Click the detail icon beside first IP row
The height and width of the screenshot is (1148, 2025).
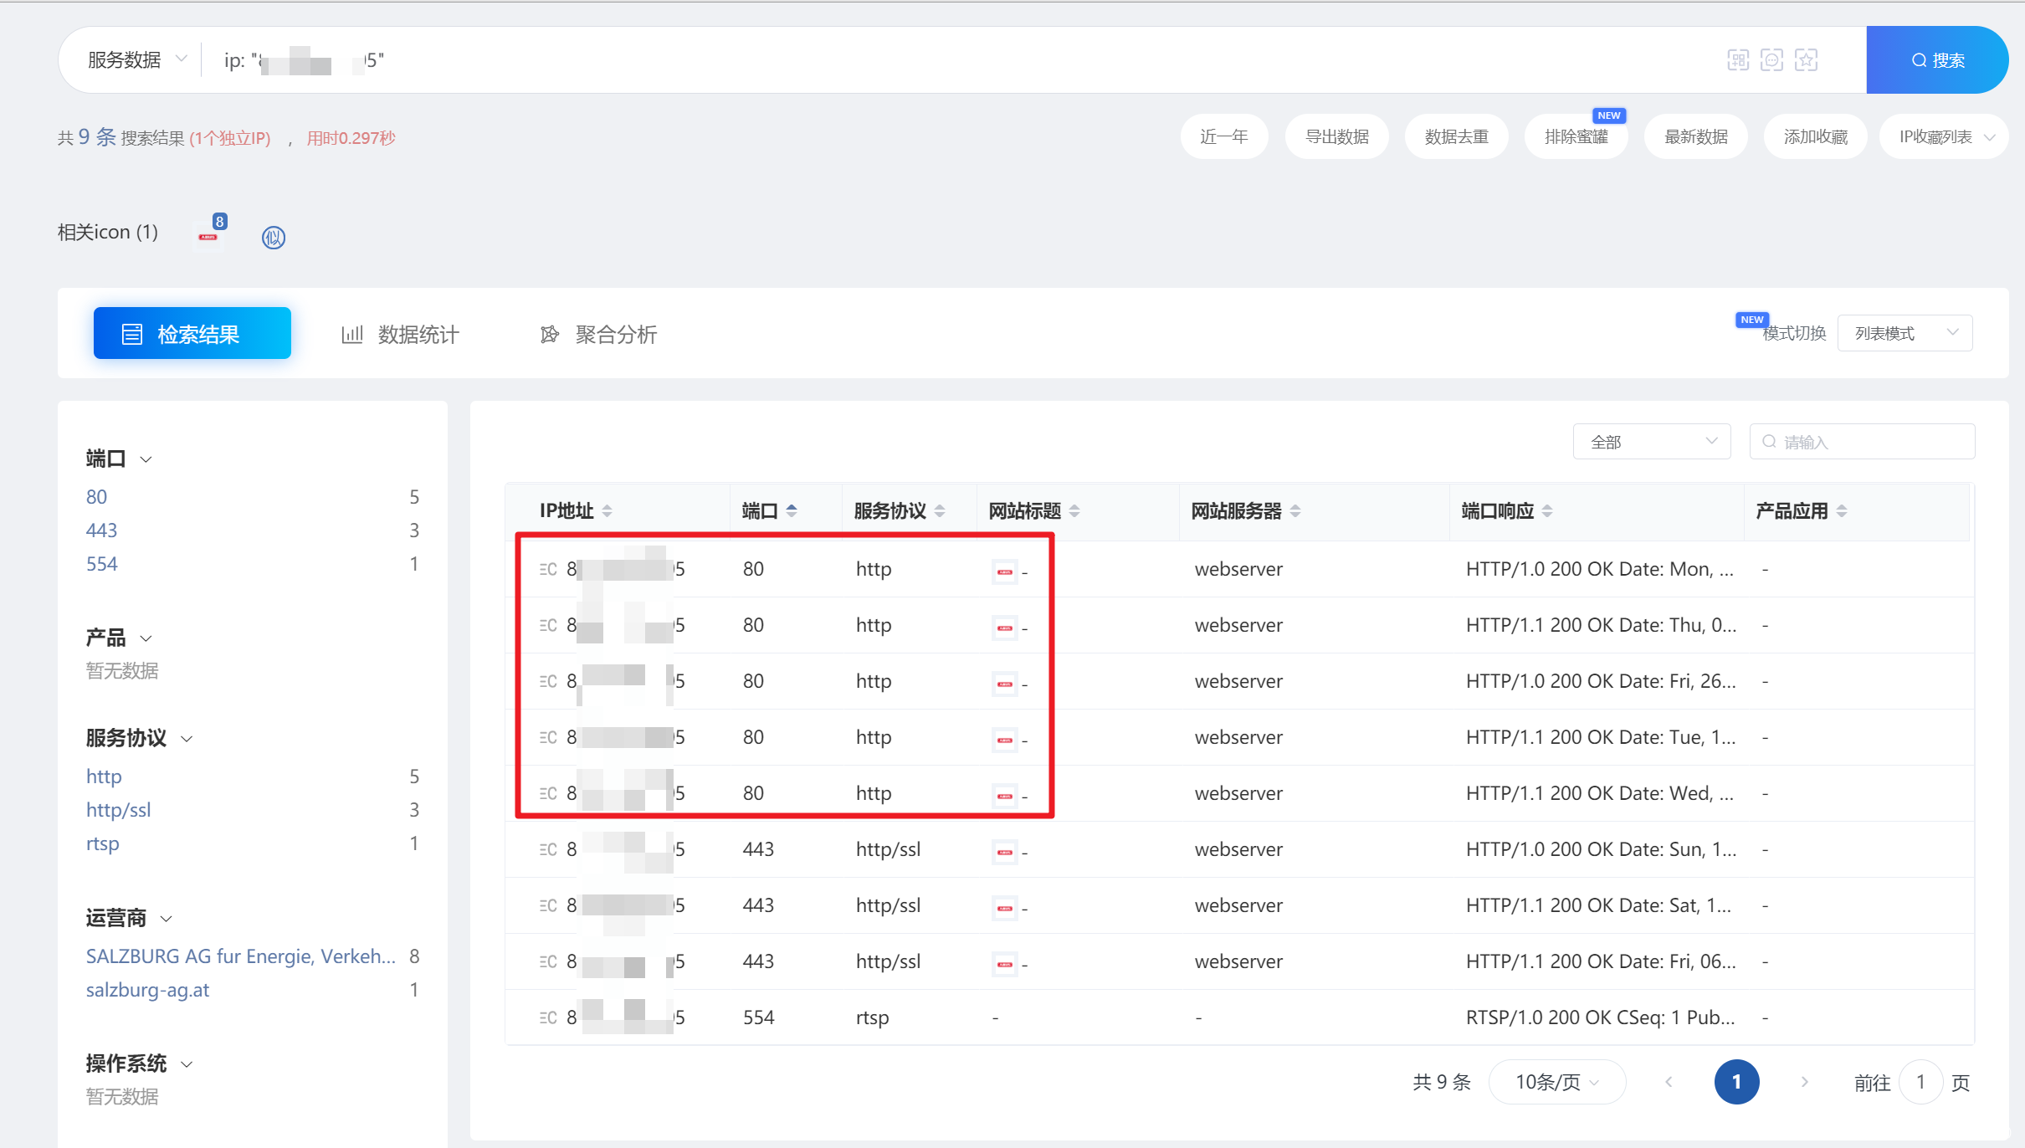(x=548, y=569)
